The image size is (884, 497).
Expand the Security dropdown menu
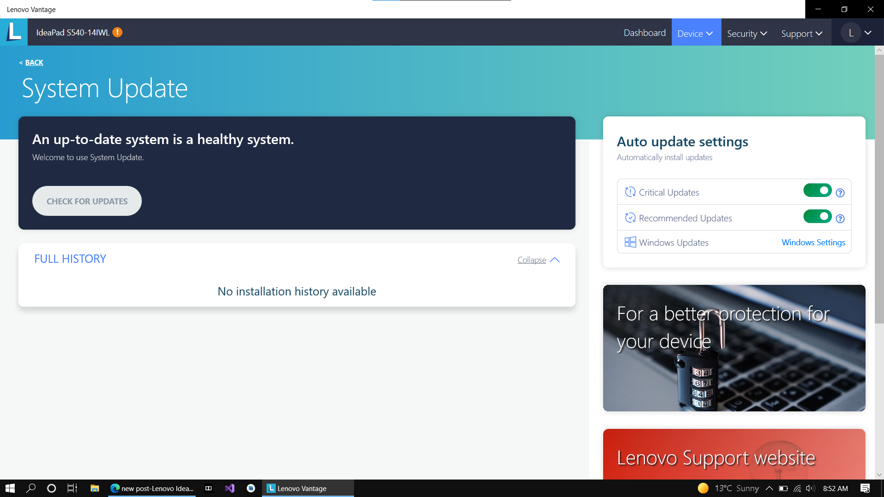747,33
